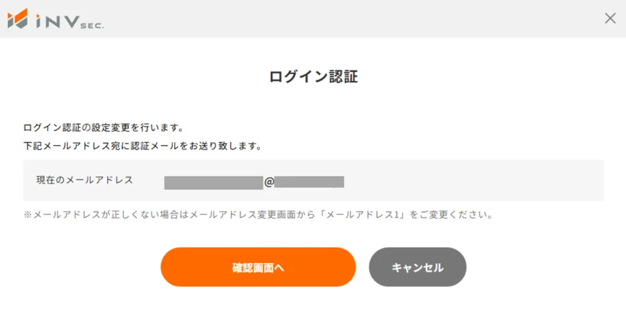Click the ログイン認証の設定変更を行います sentence
626x320 pixels.
coord(103,128)
